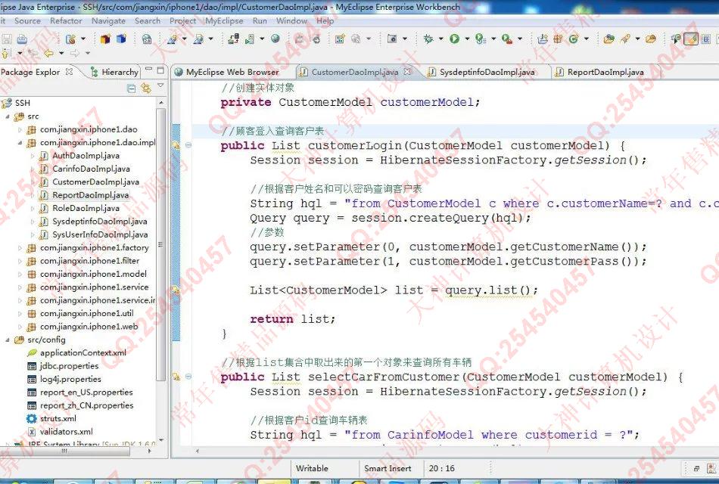Maximize the Package Explorer view

click(x=160, y=70)
